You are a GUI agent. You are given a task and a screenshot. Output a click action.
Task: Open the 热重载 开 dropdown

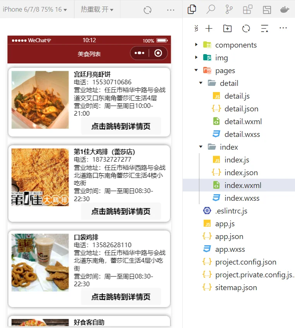[x=97, y=9]
